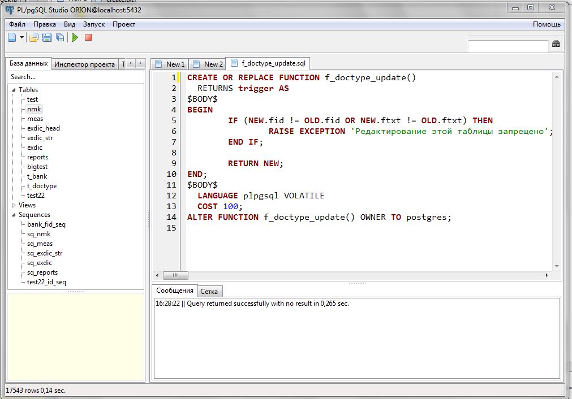Switch to the Инспектор проекта tab
The height and width of the screenshot is (399, 572).
[x=84, y=64]
